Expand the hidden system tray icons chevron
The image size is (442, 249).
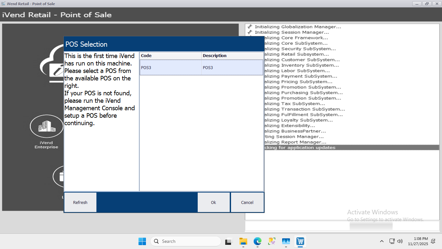pos(382,241)
